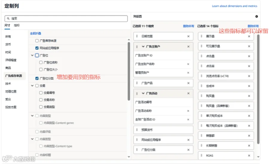269x164 pixels.
Task: Remove 总成本 metric with its X
Action: (x=249, y=86)
